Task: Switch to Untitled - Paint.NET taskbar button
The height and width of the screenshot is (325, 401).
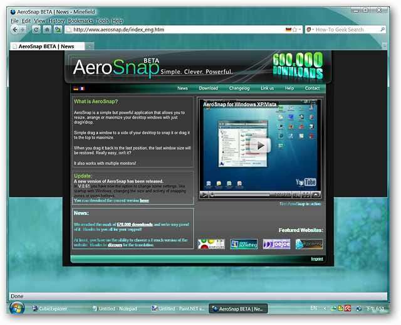Action: coord(178,309)
